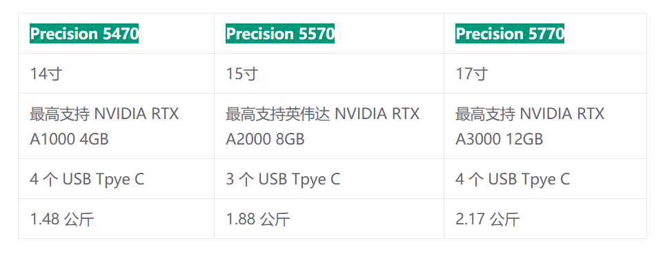Click the A3000 12GB text line
Image resolution: width=672 pixels, height=254 pixels.
[x=500, y=140]
